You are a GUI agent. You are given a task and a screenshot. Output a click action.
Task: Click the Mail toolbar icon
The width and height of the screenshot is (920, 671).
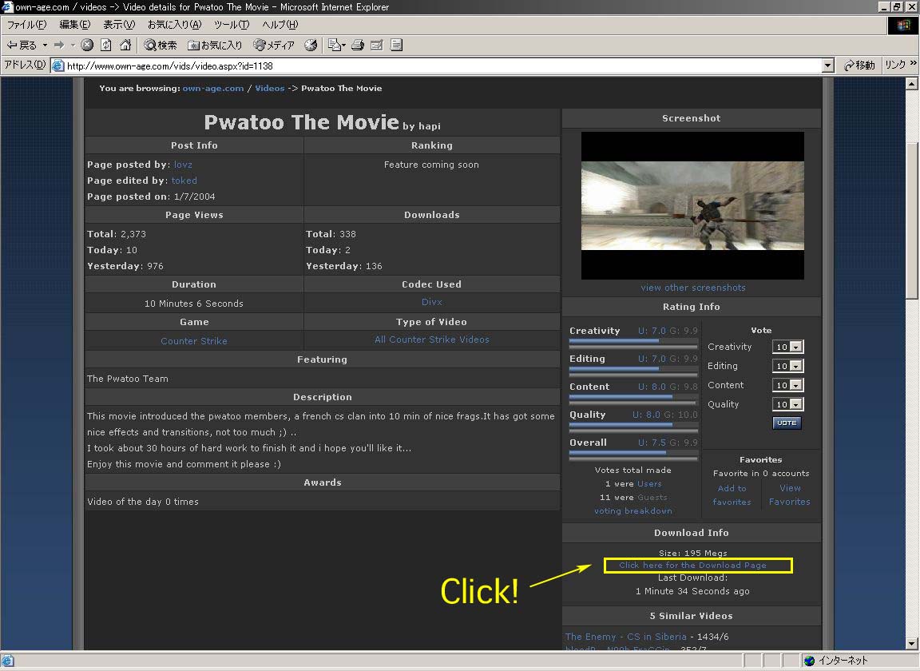(x=336, y=46)
